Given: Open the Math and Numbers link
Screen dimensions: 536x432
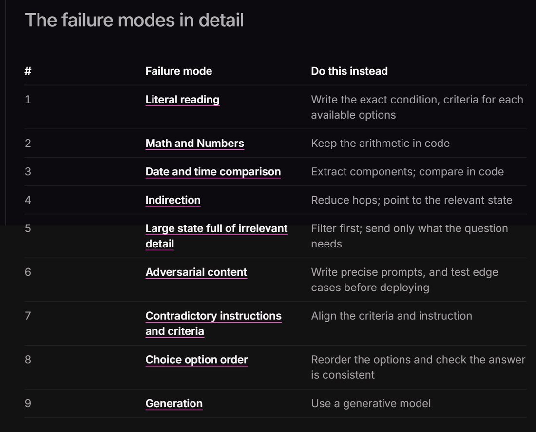Looking at the screenshot, I should point(194,143).
